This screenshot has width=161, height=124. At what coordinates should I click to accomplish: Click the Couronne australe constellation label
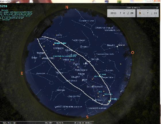[x=97, y=108]
